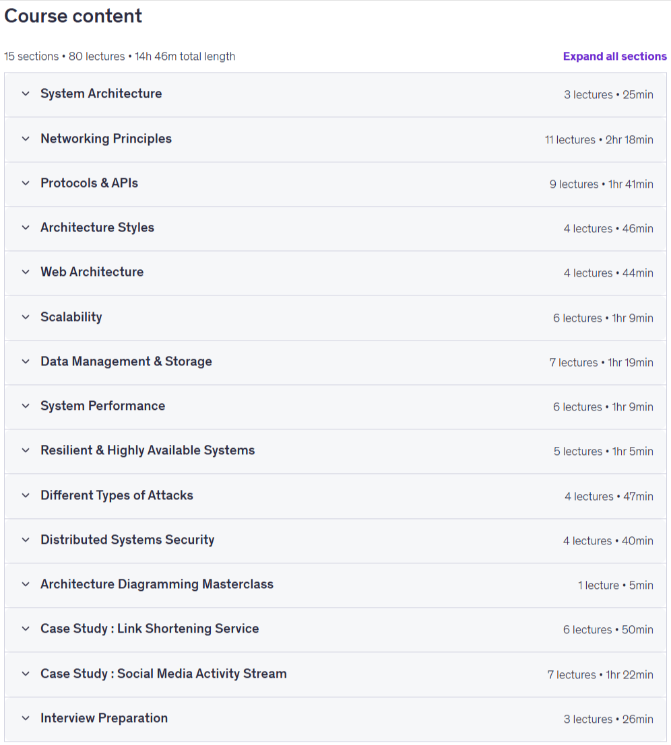Click chevron beside System Performance
The image size is (671, 745).
pos(26,406)
